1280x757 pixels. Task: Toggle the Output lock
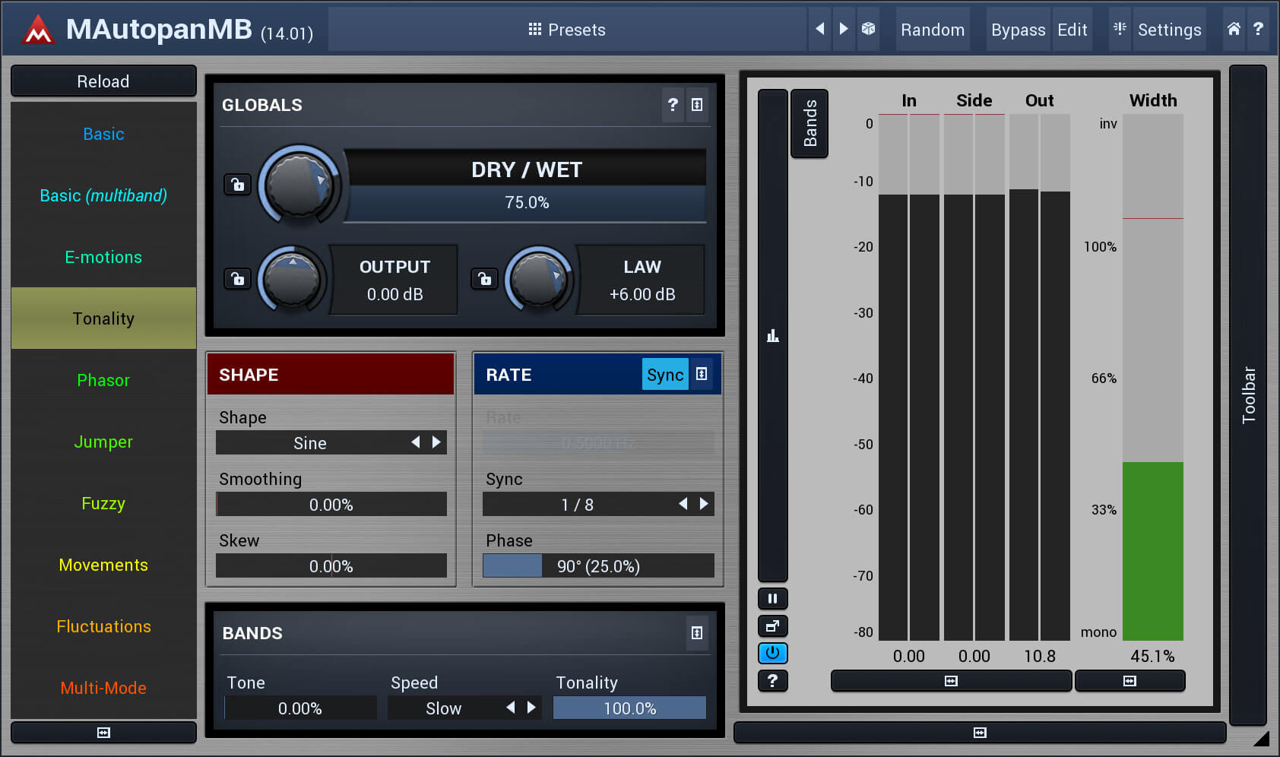pos(238,279)
